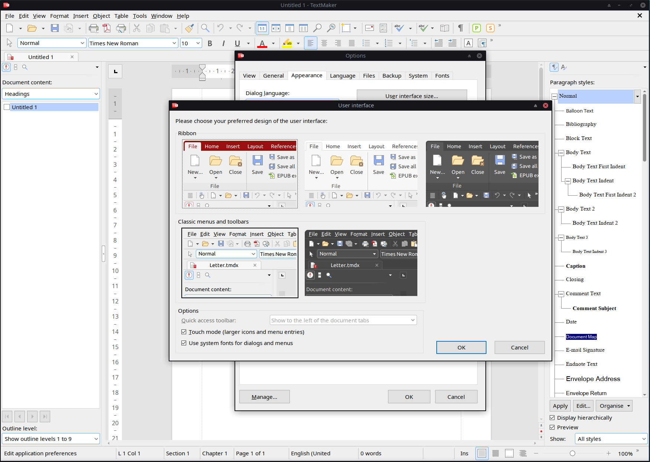Viewport: 650px width, 462px height.
Task: Select the Format painter brush icon
Action: click(190, 28)
